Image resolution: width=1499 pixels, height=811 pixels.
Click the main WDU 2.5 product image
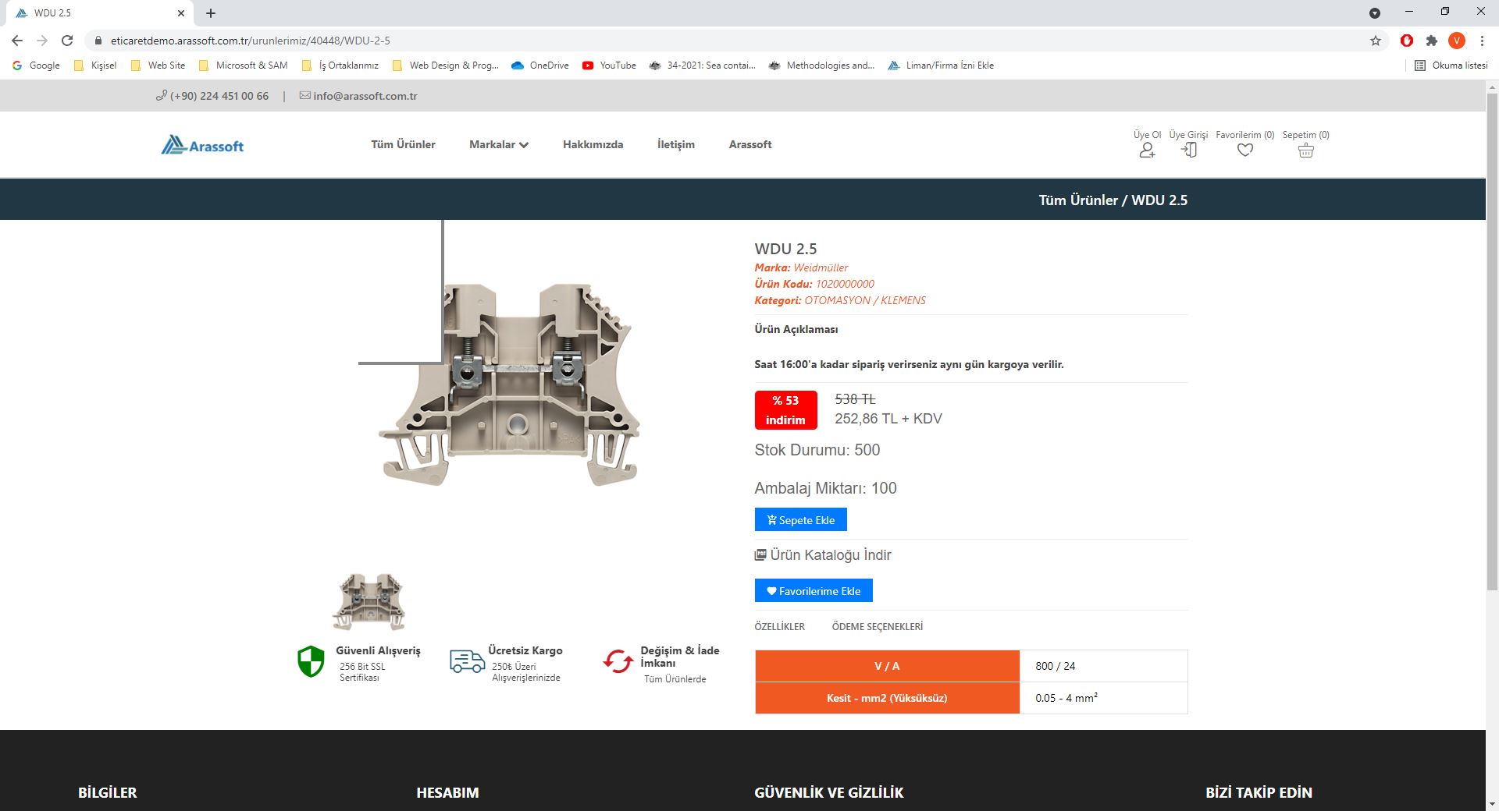(509, 384)
